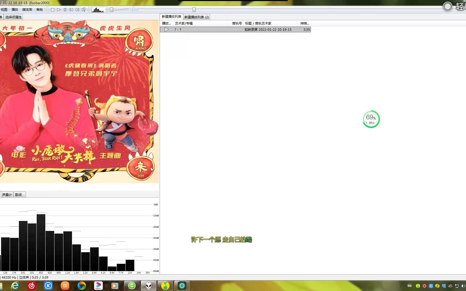
Task: Open NetEase Cloud Music from the taskbar
Action: [32, 286]
